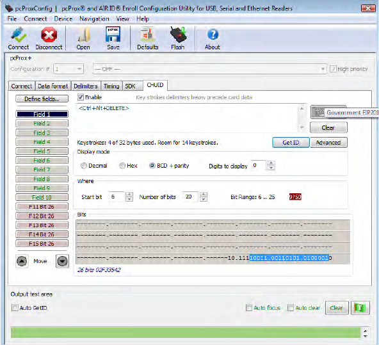Open the Configuration # dropdown

pyautogui.click(x=69, y=69)
